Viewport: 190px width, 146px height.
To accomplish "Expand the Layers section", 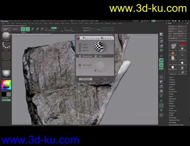I will [x=171, y=87].
